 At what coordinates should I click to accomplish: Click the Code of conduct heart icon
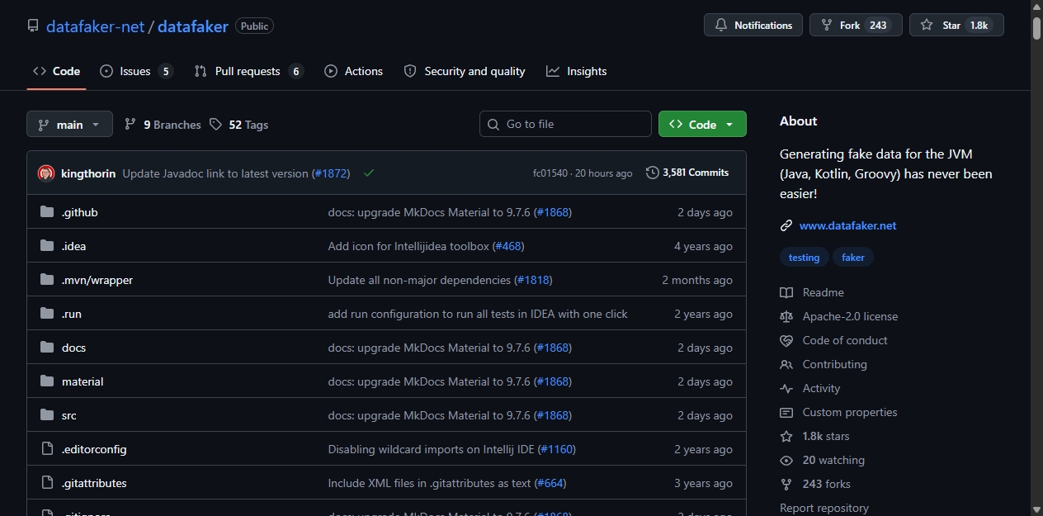pyautogui.click(x=786, y=340)
